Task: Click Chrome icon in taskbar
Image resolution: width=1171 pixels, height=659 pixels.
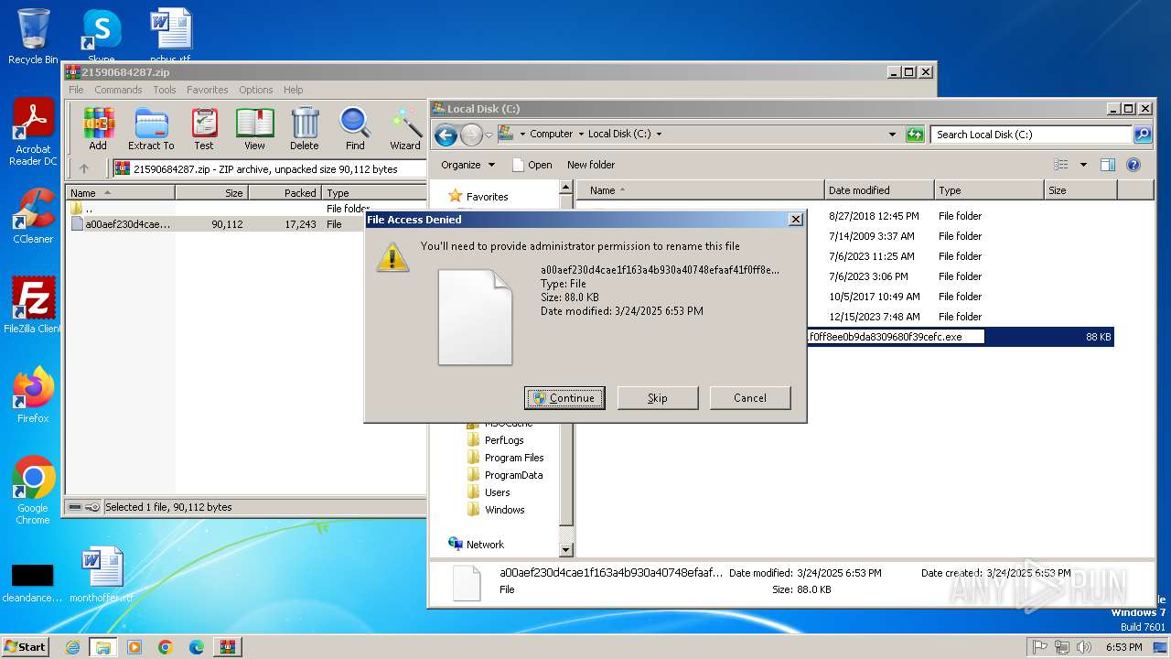Action: [166, 647]
